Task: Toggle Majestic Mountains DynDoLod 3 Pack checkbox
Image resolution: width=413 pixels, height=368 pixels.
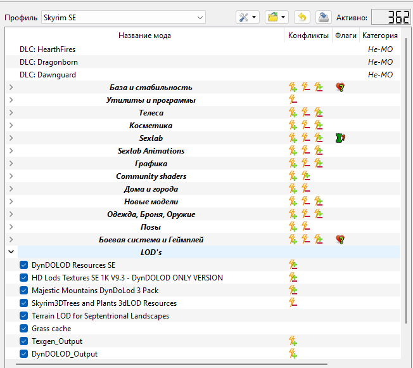Action: coord(23,291)
